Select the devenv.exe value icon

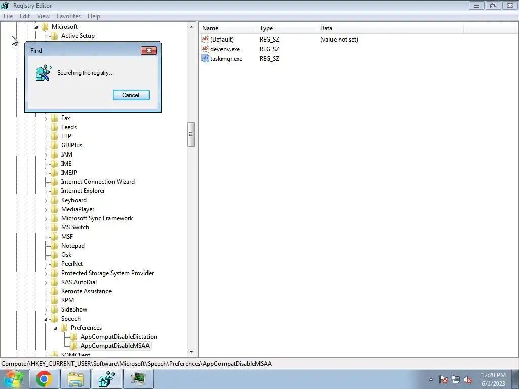coord(205,49)
